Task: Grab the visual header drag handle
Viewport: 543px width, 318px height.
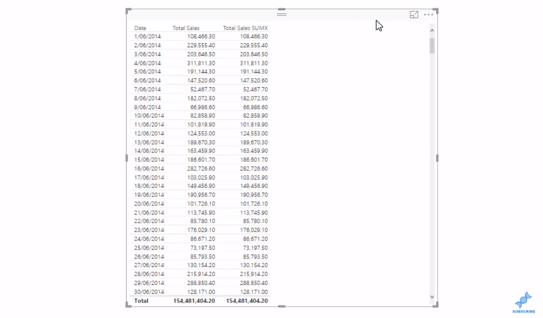Action: click(x=282, y=14)
